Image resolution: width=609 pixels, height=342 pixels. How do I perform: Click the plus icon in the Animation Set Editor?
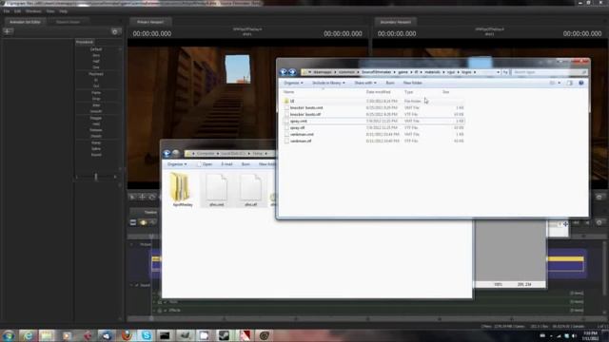9,31
